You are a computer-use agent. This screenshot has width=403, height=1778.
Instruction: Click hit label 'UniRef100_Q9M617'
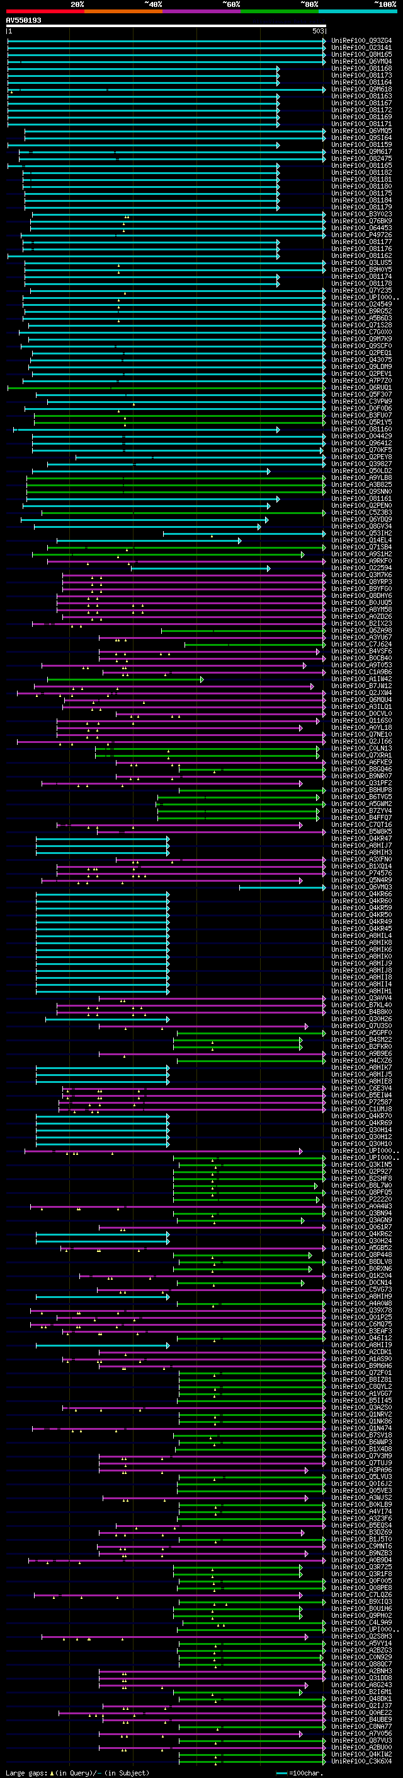tap(361, 152)
